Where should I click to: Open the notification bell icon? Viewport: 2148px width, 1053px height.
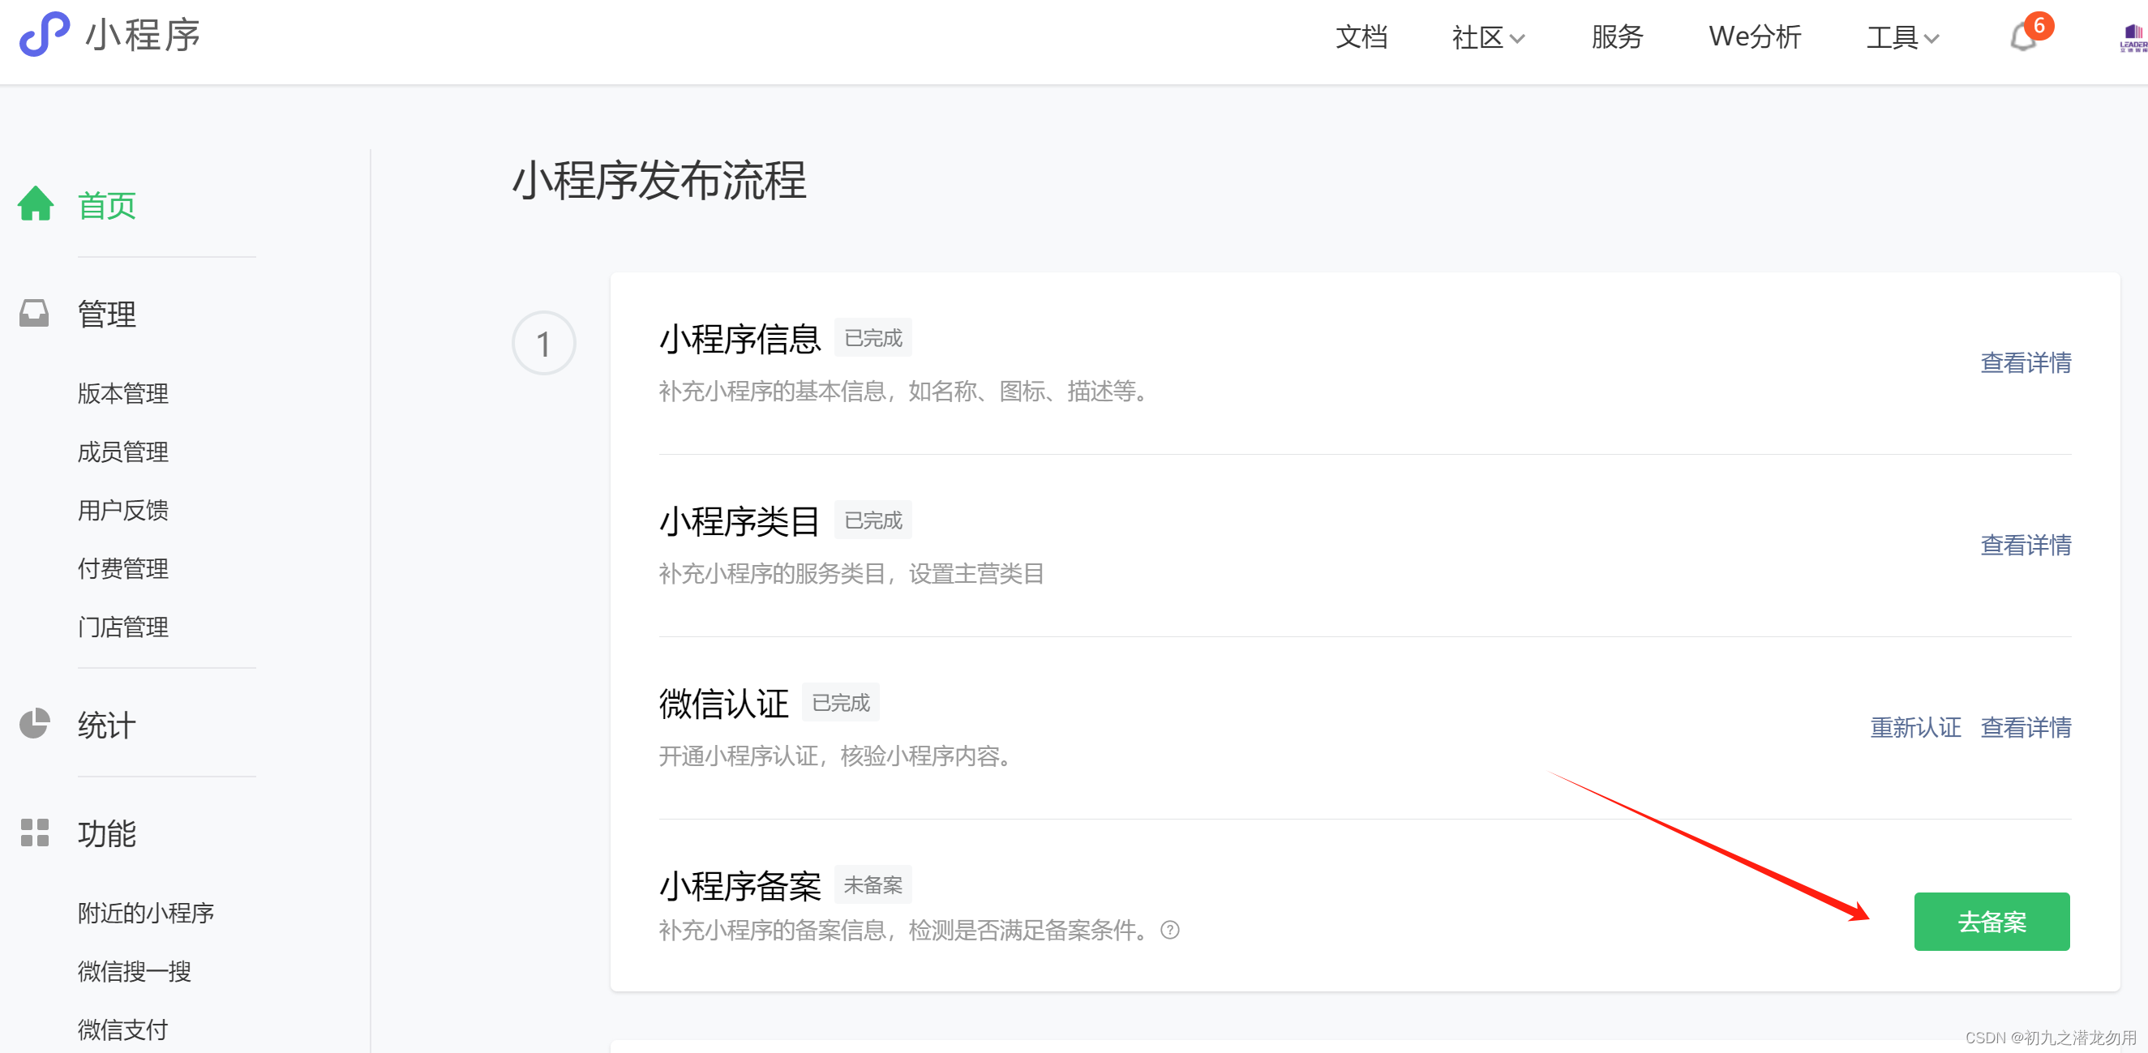tap(2023, 37)
